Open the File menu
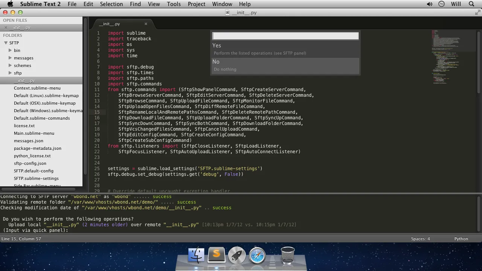The height and width of the screenshot is (271, 482). (72, 4)
